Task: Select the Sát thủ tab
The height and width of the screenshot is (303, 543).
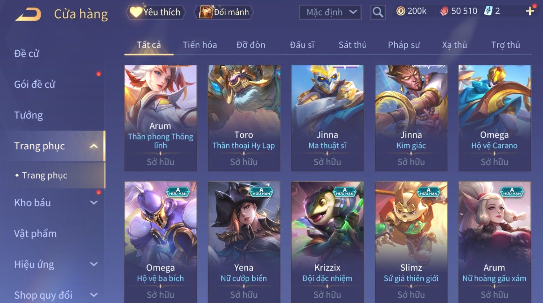Action: pos(353,45)
